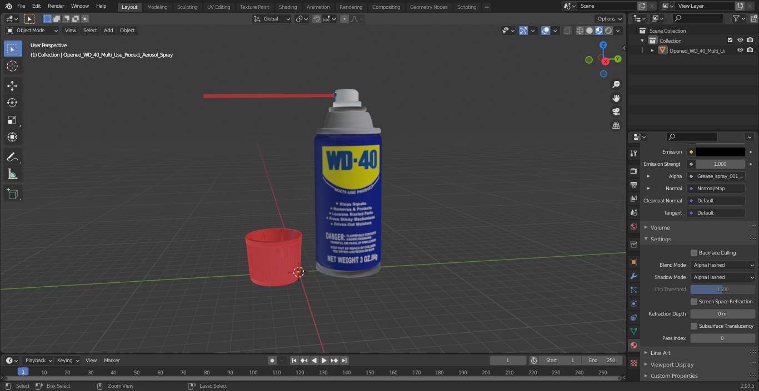Viewport: 759px width, 391px height.
Task: Open the Render menu
Action: point(56,6)
